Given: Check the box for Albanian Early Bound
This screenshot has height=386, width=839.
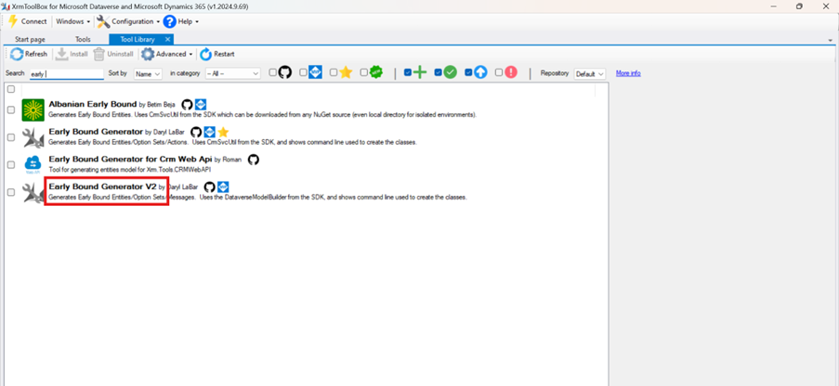Looking at the screenshot, I should tap(11, 109).
